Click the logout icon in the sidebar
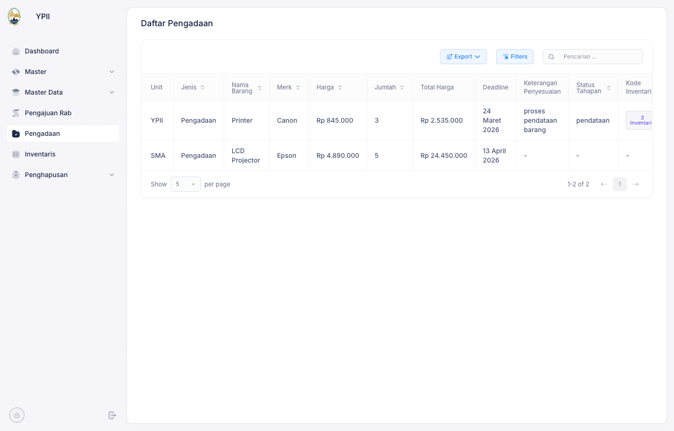674x431 pixels. point(112,415)
